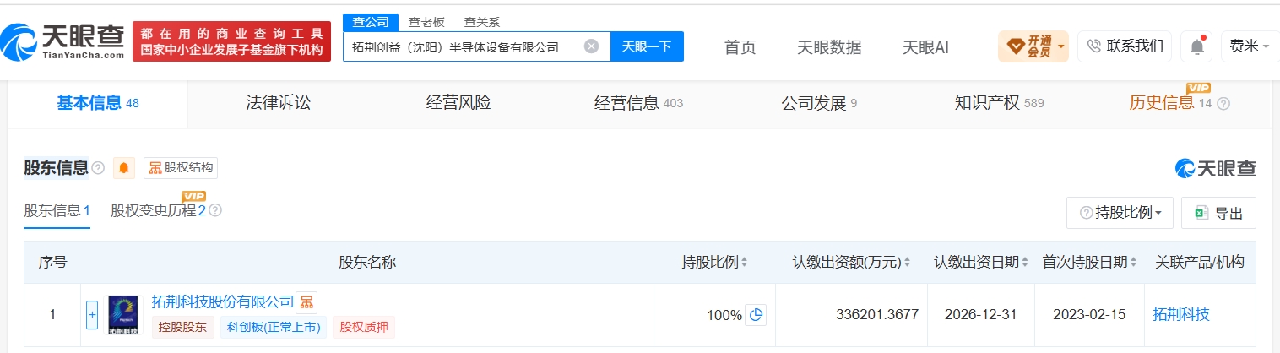Go to 首页 in the top navigation
The width and height of the screenshot is (1280, 353).
click(740, 47)
